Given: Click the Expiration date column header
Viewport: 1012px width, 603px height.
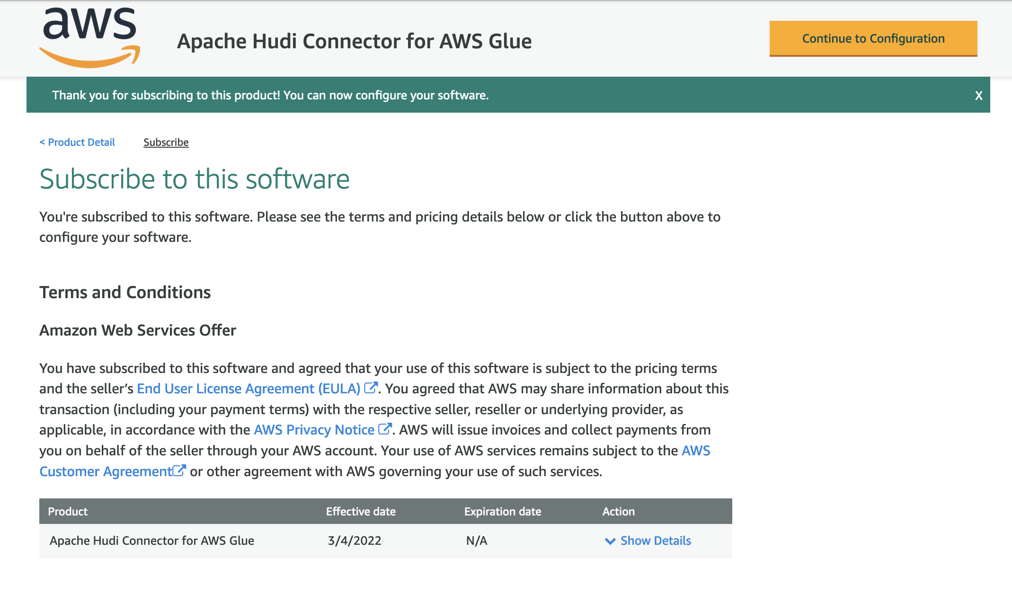Looking at the screenshot, I should coord(502,511).
